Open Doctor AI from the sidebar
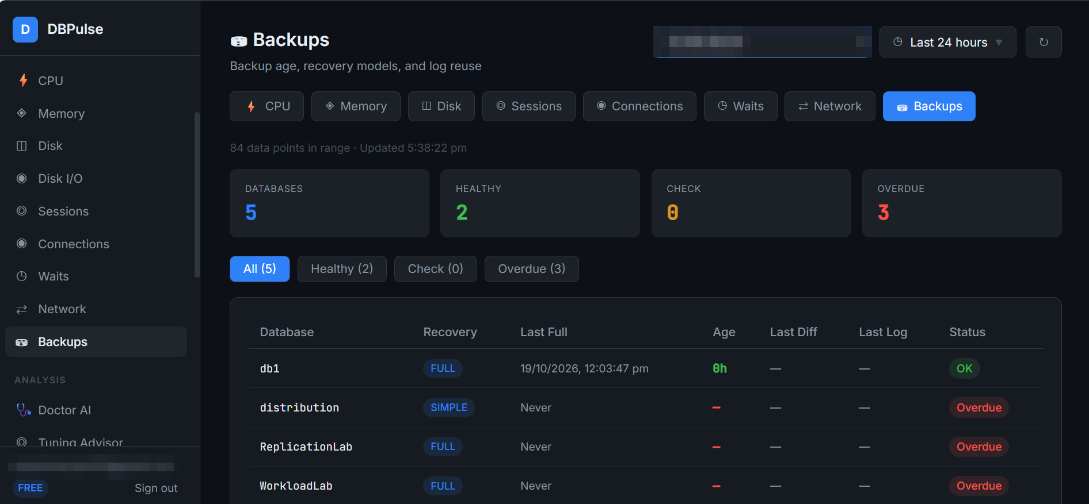 (x=96, y=410)
